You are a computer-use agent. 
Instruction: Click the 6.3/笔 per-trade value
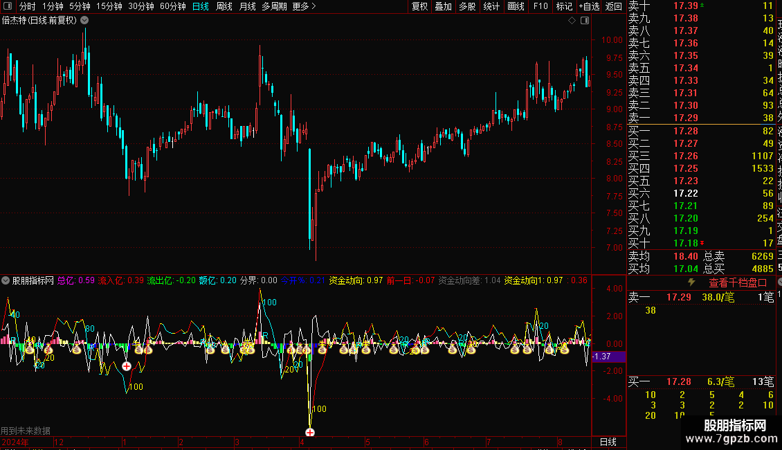pyautogui.click(x=720, y=381)
